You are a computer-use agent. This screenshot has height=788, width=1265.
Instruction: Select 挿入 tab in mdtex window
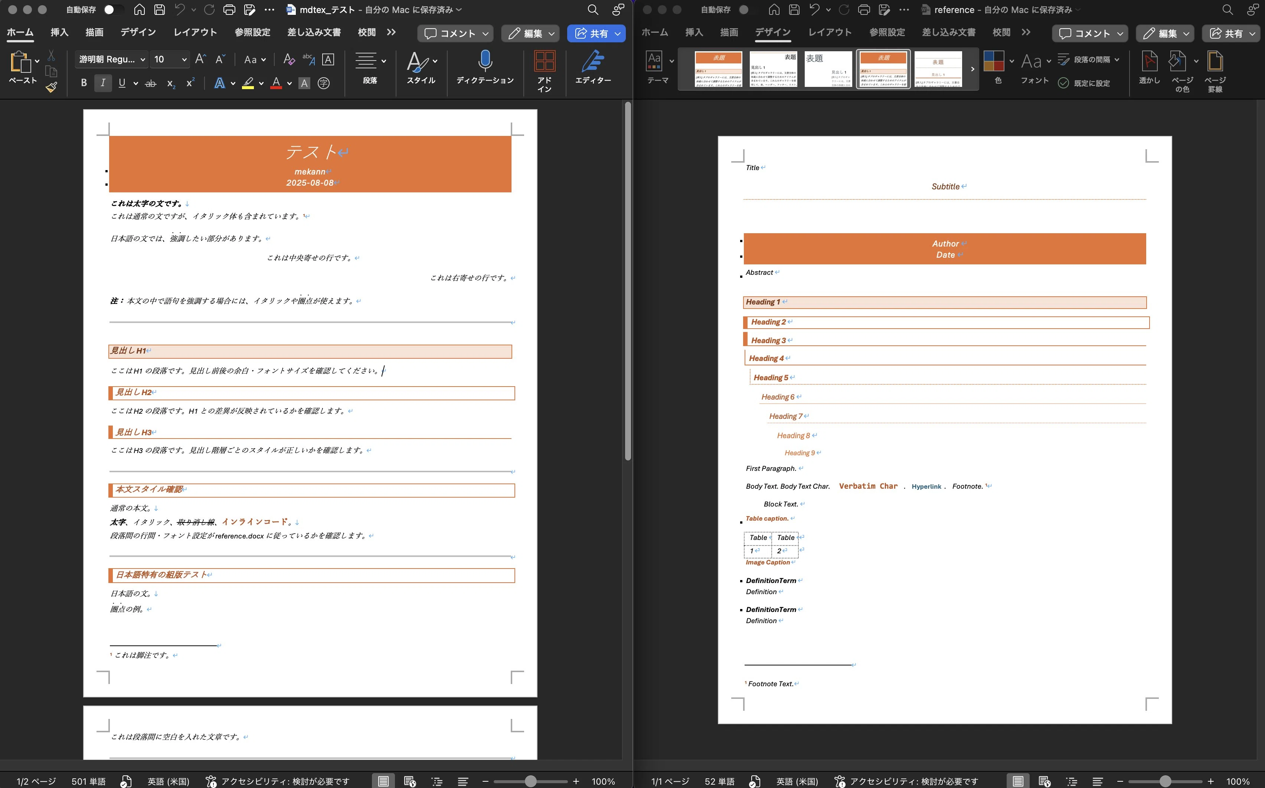coord(59,32)
